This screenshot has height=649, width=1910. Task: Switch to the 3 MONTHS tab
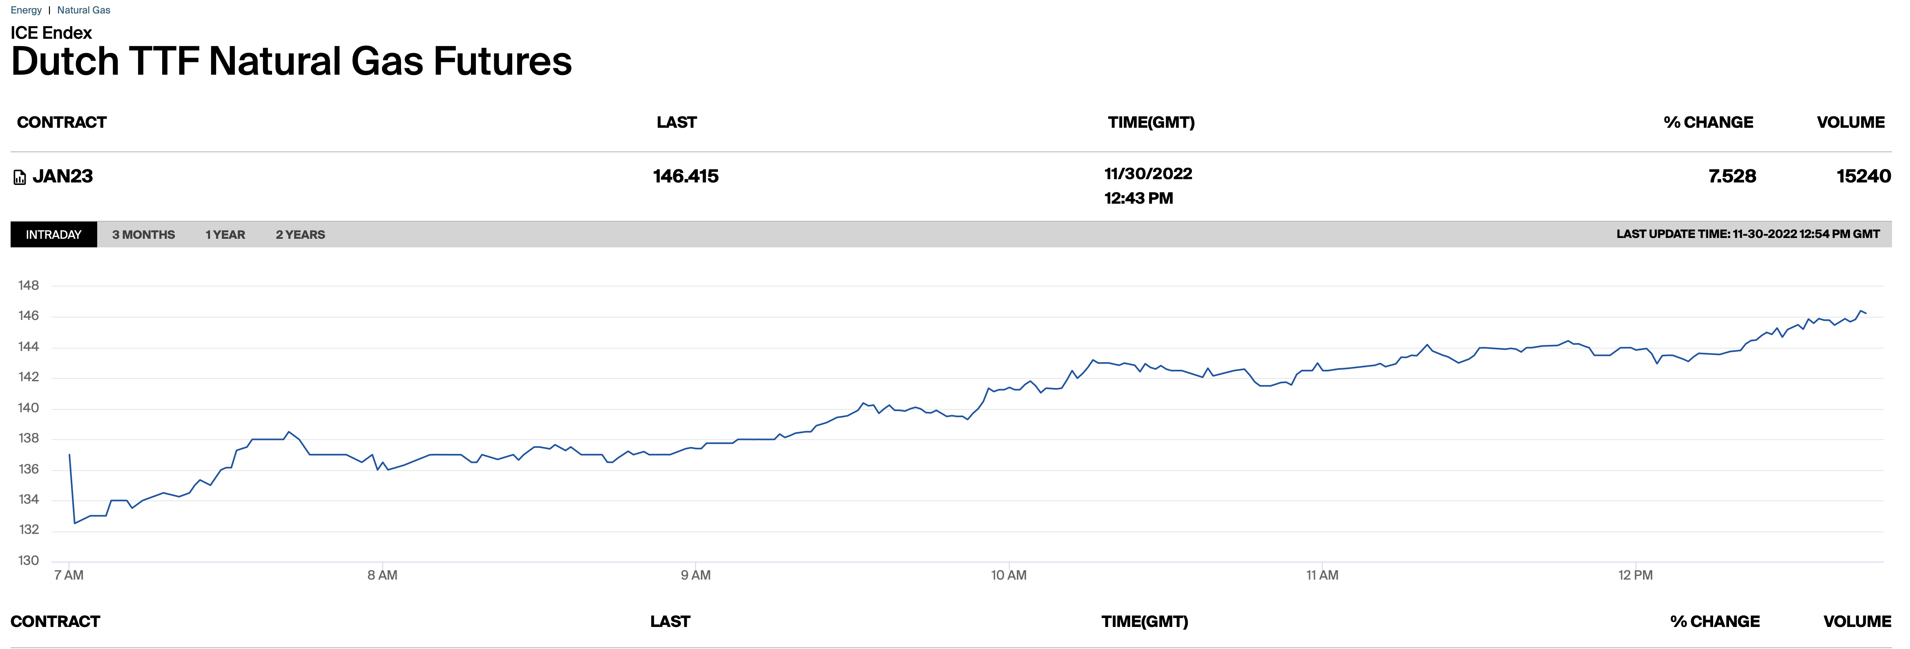pos(143,235)
